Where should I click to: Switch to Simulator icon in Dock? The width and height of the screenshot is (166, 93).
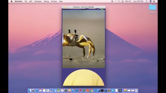(x=98, y=90)
